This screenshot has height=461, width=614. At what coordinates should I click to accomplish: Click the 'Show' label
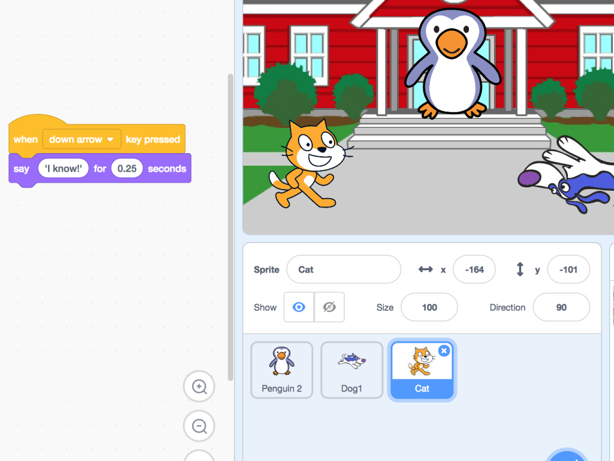click(x=265, y=307)
